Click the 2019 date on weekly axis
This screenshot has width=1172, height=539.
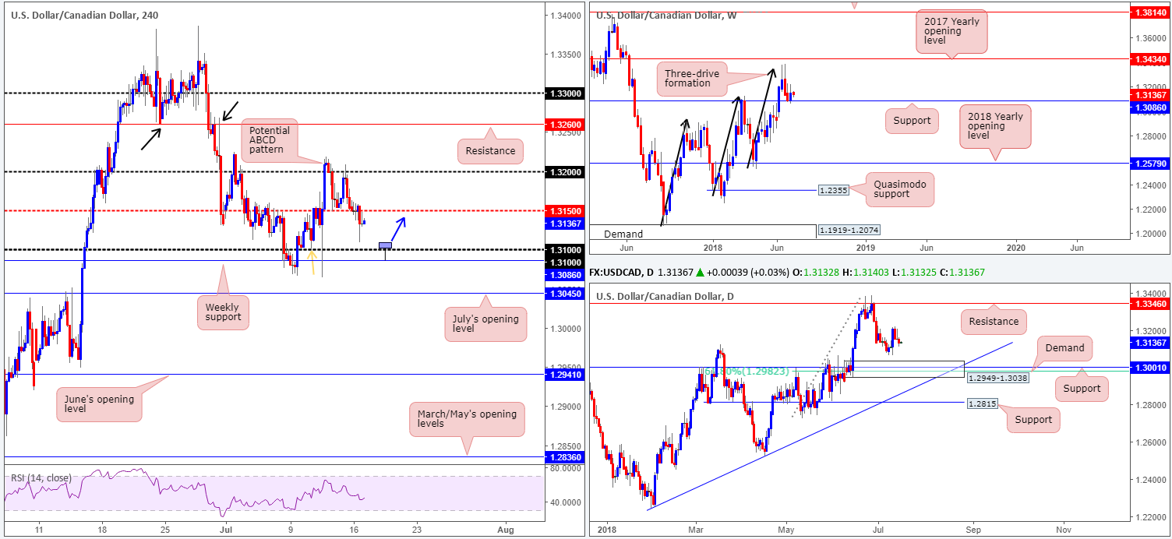coord(866,246)
